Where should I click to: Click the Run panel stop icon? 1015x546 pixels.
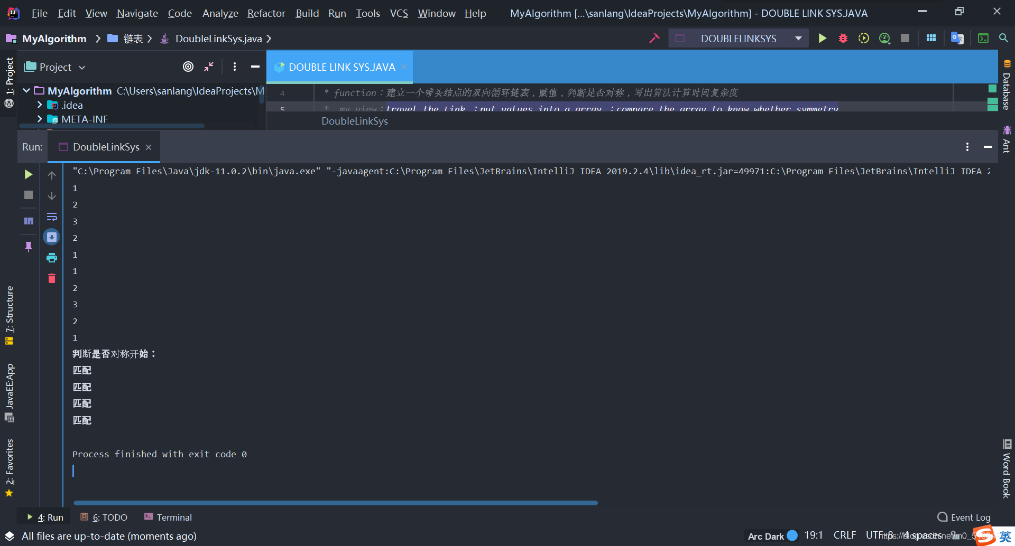[29, 195]
